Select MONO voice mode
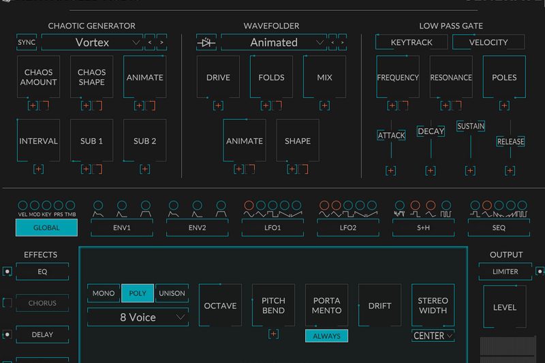 [104, 293]
